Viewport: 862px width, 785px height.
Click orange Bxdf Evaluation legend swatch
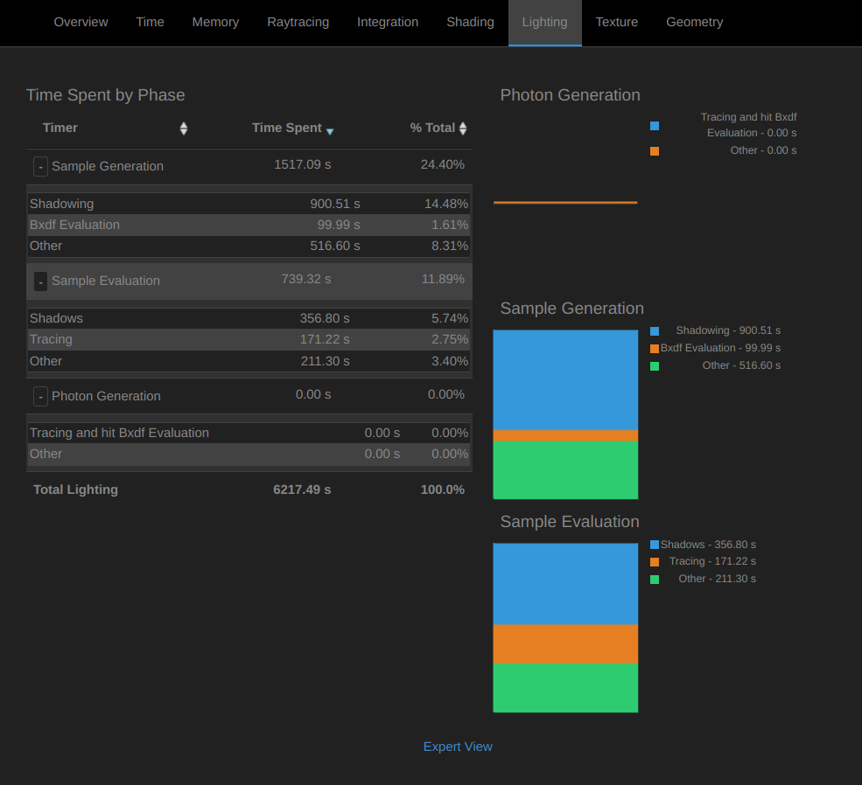pyautogui.click(x=655, y=349)
